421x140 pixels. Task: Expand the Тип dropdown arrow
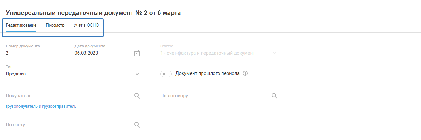[x=137, y=74]
